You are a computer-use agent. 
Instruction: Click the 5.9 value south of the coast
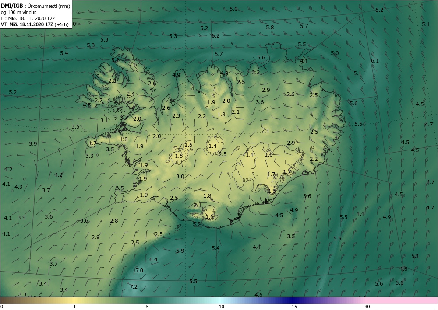(x=180, y=251)
